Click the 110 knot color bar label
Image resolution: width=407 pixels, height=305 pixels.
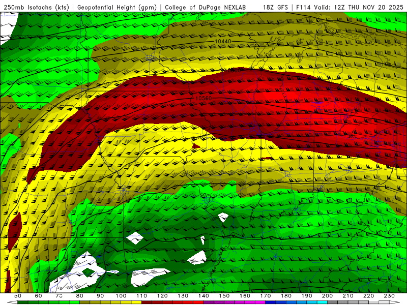[142, 296]
